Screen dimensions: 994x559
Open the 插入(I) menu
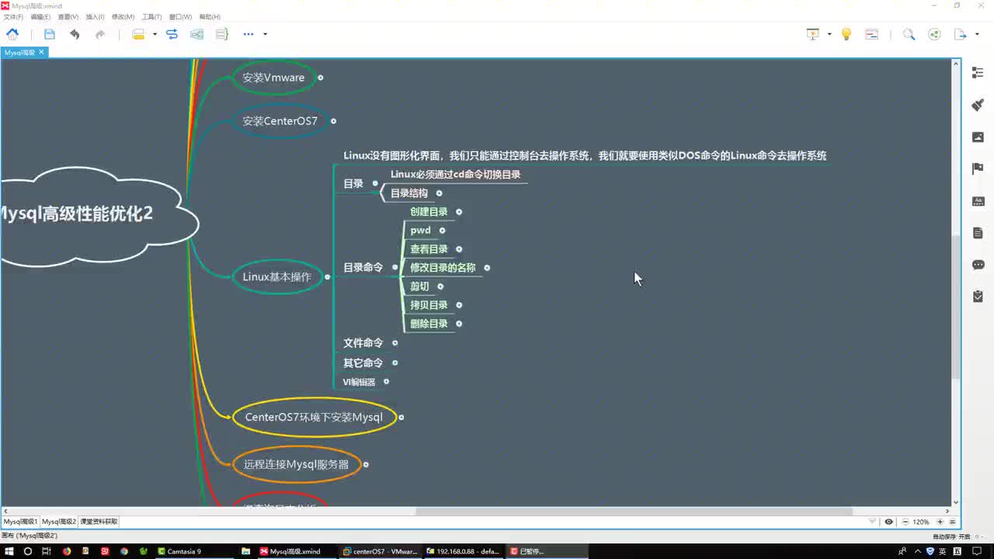coord(95,16)
